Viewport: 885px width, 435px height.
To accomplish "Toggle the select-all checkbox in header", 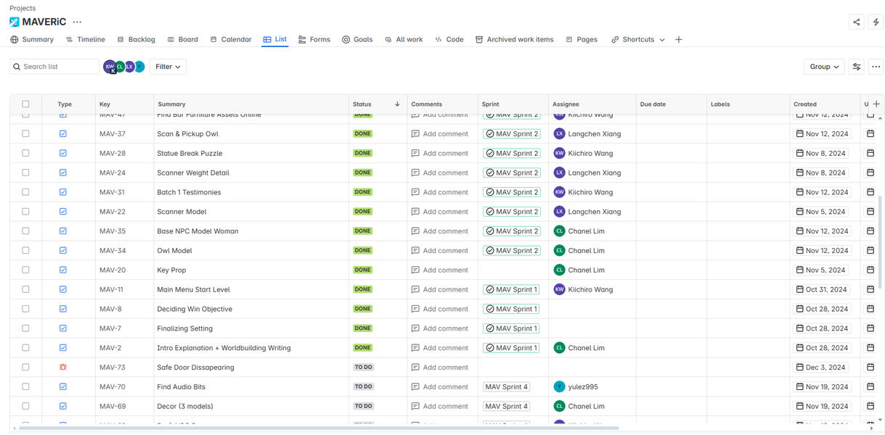I will [x=25, y=104].
